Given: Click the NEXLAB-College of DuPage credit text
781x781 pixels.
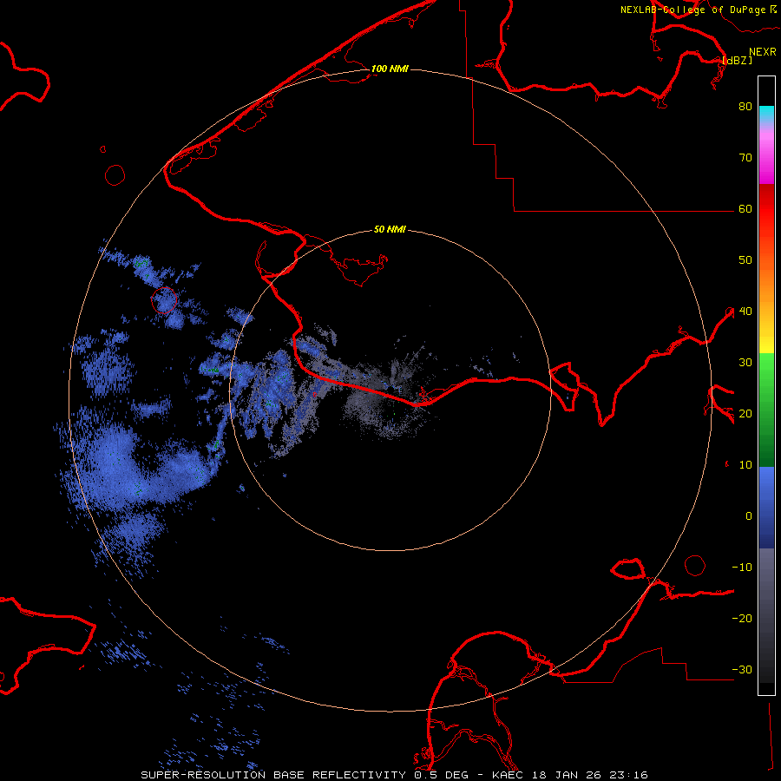Looking at the screenshot, I should click(x=692, y=10).
